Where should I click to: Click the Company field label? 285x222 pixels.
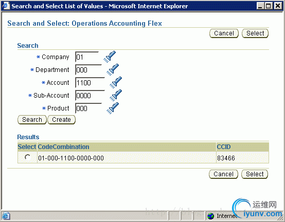point(56,57)
